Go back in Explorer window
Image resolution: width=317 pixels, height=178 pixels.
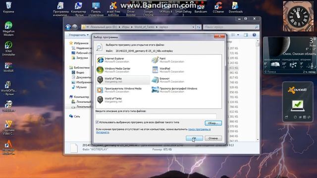pos(68,27)
